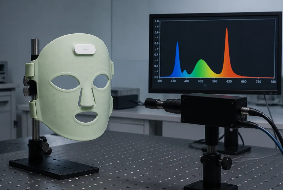
Task: Click the 680 wavelength axis label
Action: (x=244, y=82)
